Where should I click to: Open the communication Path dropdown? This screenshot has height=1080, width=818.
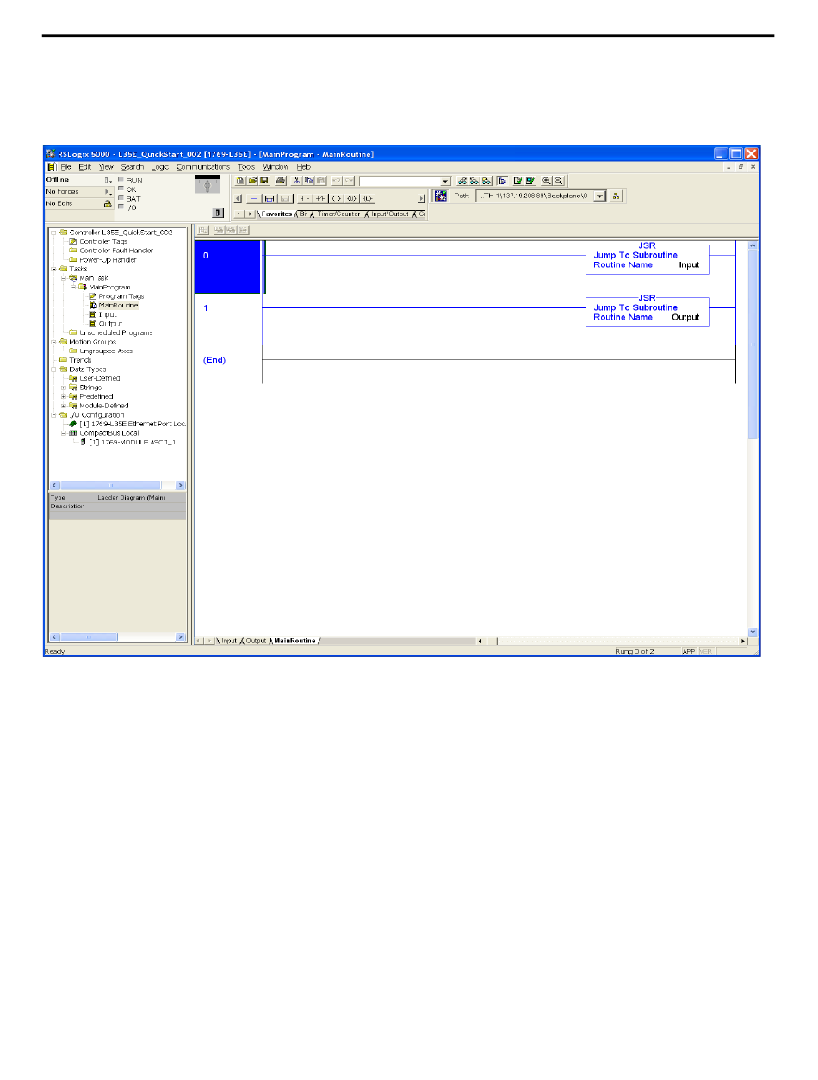(600, 196)
